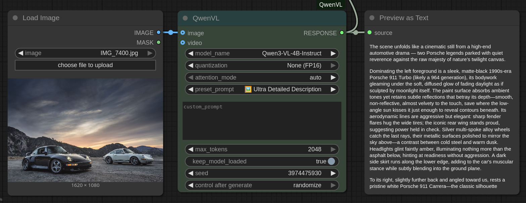
Task: Click choose file to upload button
Action: [x=85, y=65]
